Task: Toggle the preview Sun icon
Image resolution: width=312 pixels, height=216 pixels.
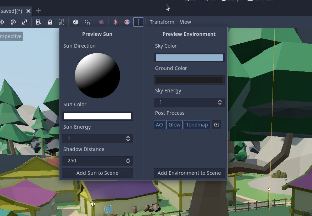Action: pyautogui.click(x=115, y=22)
